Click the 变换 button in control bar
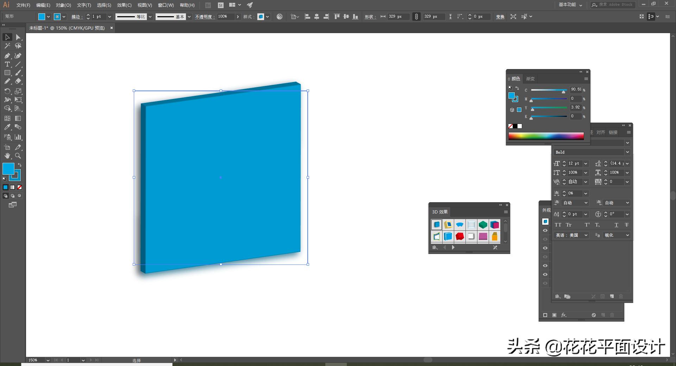 [500, 17]
